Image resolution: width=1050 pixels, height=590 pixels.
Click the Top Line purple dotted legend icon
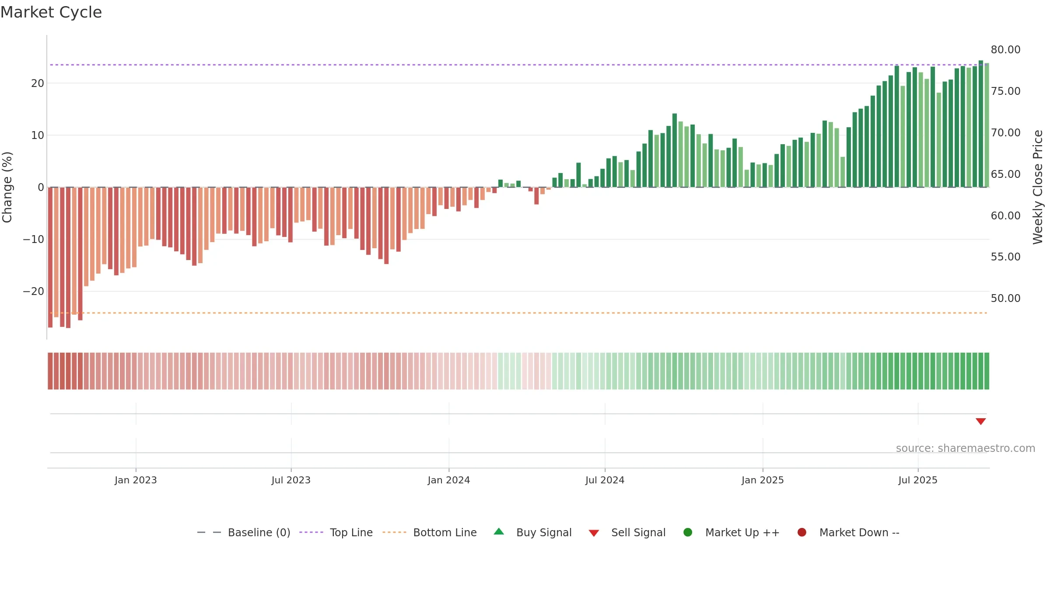[311, 532]
